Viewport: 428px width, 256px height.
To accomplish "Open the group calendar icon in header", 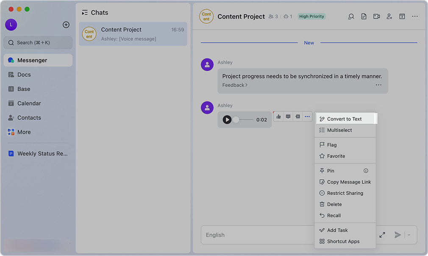I will click(402, 17).
